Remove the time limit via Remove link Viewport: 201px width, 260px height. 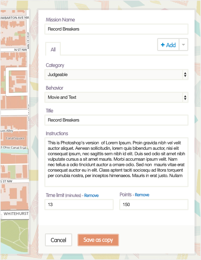coord(91,195)
